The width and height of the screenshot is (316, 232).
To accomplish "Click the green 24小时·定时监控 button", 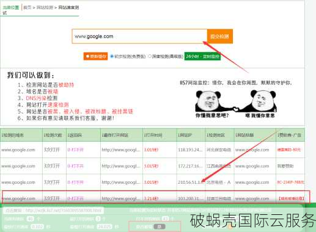I will pyautogui.click(x=202, y=56).
